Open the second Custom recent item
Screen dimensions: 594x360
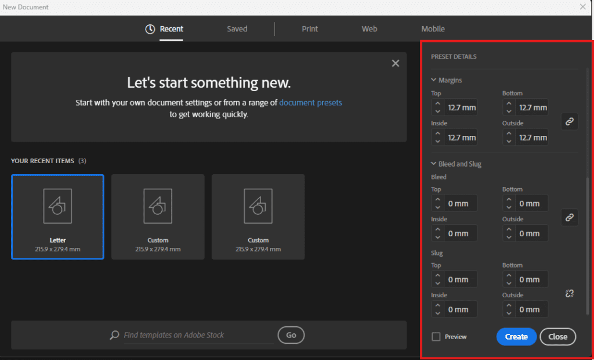click(258, 217)
